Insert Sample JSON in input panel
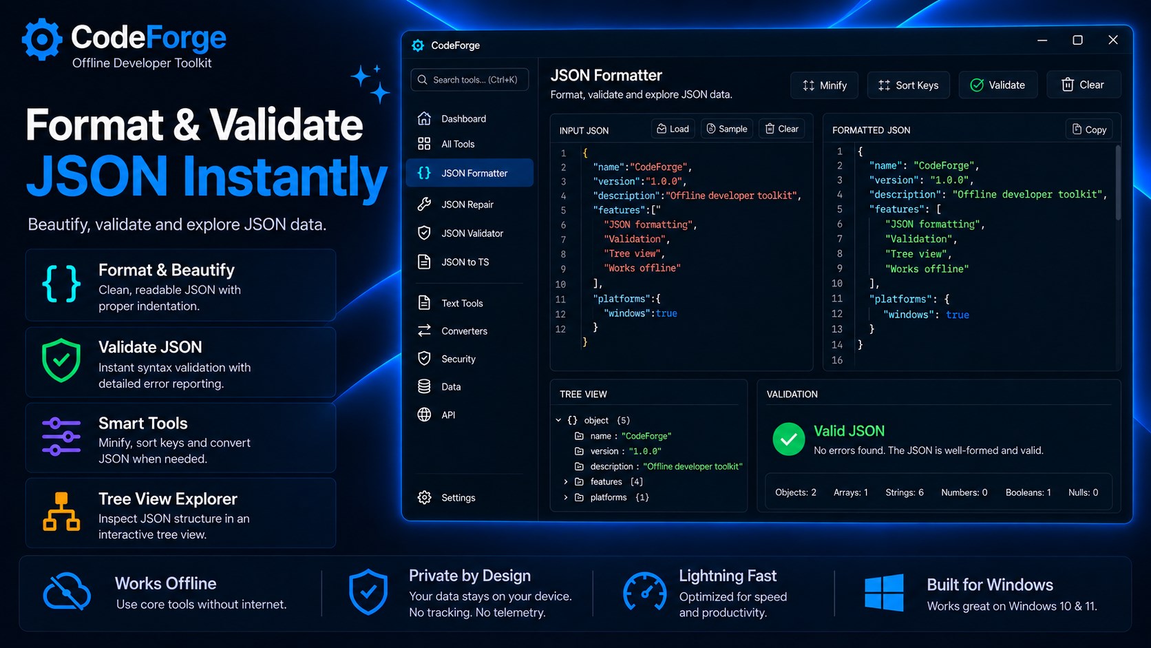This screenshot has height=648, width=1151. [726, 129]
